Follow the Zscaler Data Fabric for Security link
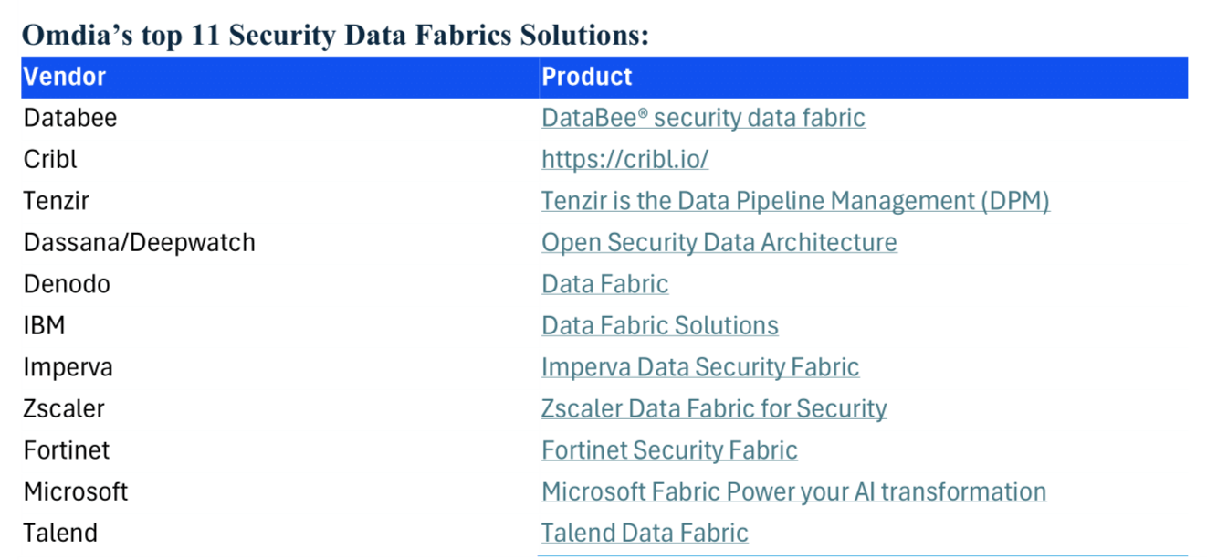1207x560 pixels. coord(713,408)
